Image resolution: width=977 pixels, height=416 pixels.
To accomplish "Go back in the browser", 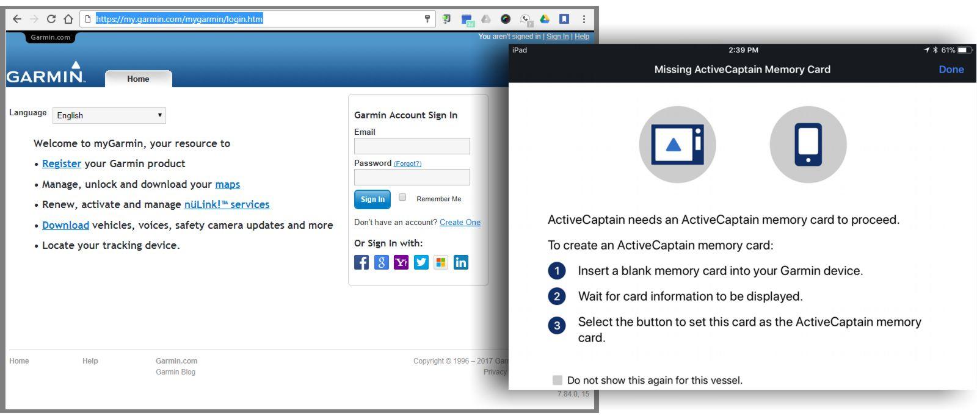I will tap(17, 19).
